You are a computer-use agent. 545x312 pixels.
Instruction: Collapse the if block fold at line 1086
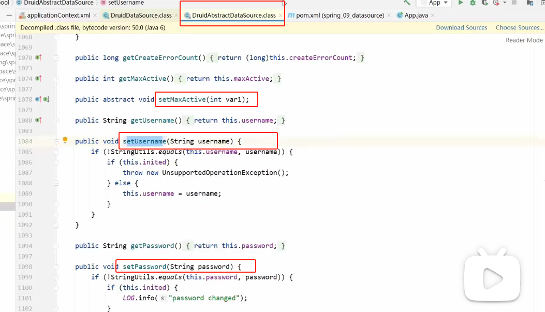[56, 162]
